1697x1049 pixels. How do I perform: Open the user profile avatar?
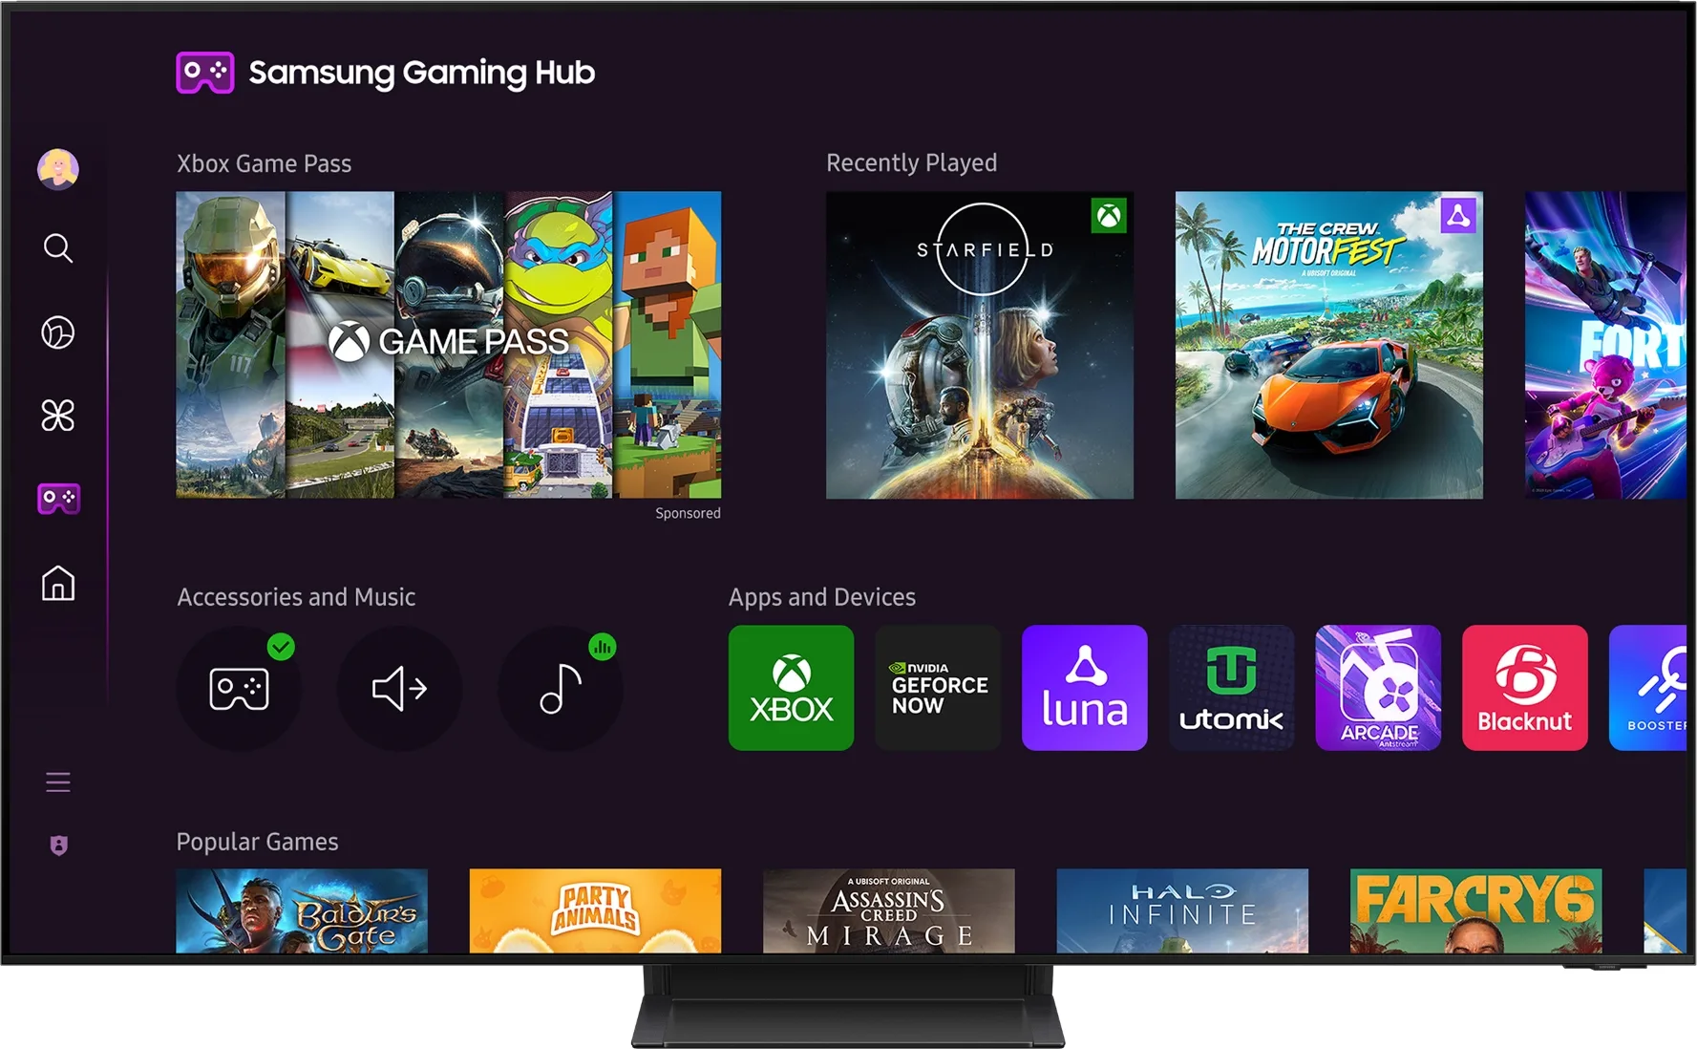58,169
